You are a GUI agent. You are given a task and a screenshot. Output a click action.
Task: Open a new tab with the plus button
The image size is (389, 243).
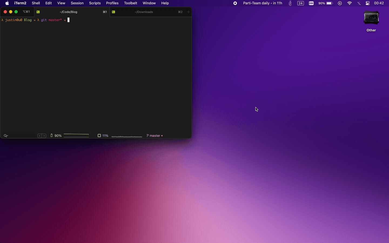[188, 12]
